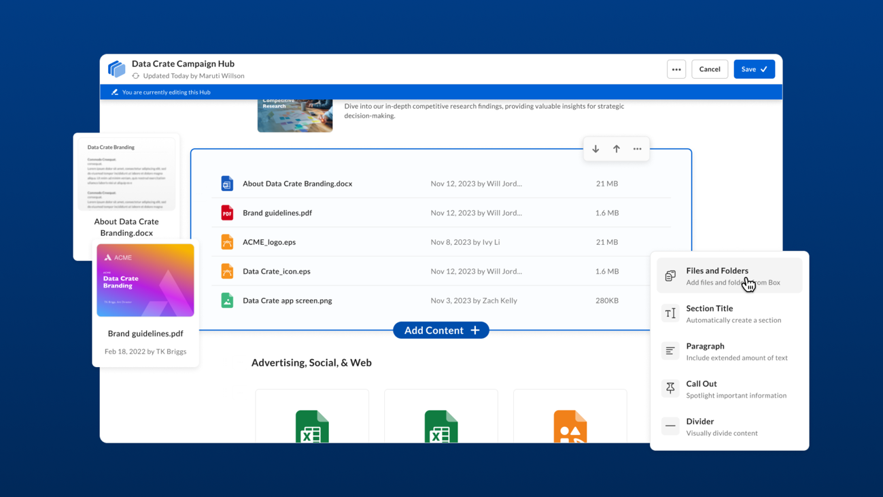This screenshot has width=883, height=497.
Task: Choose Call Out menu option
Action: [729, 389]
